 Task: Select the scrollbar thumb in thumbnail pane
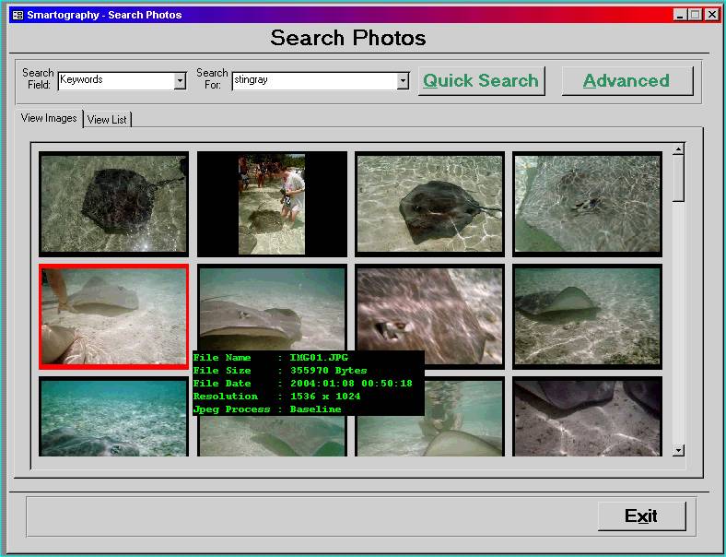[x=678, y=178]
